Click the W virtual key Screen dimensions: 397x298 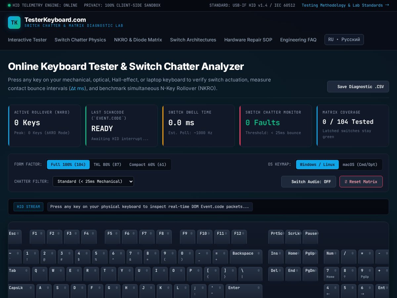[x=57, y=274]
